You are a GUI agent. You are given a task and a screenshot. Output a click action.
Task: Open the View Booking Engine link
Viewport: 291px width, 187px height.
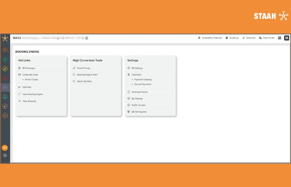point(33,94)
